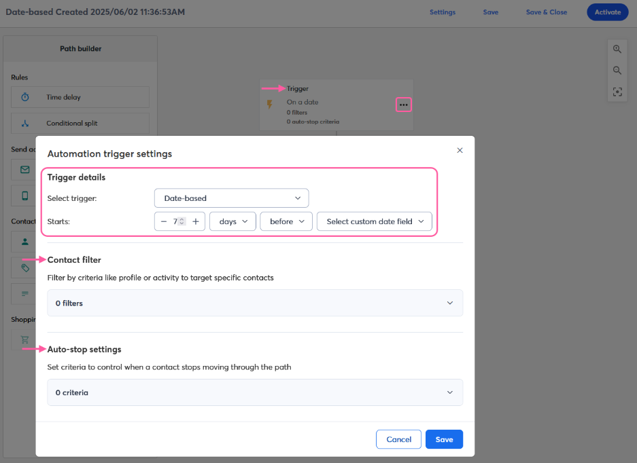Click the blue Save dialog button

pyautogui.click(x=445, y=439)
